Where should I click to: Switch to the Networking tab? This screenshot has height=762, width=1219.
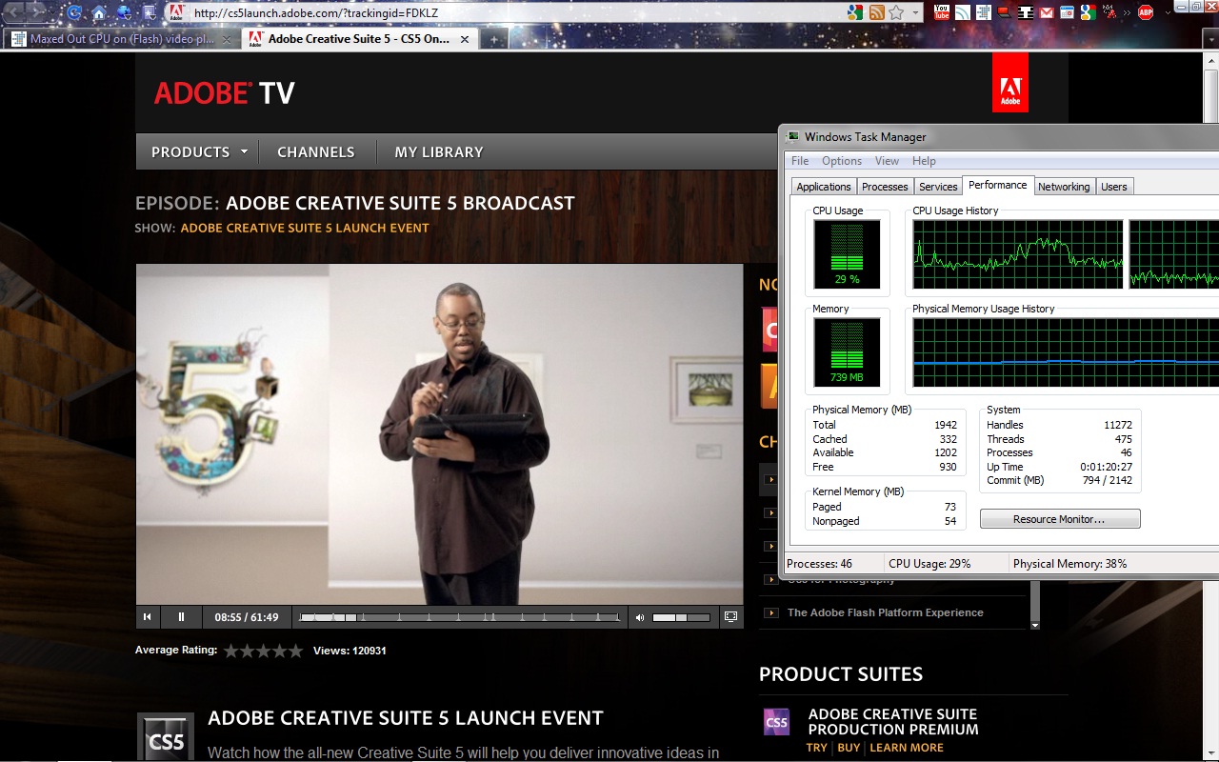pyautogui.click(x=1064, y=187)
